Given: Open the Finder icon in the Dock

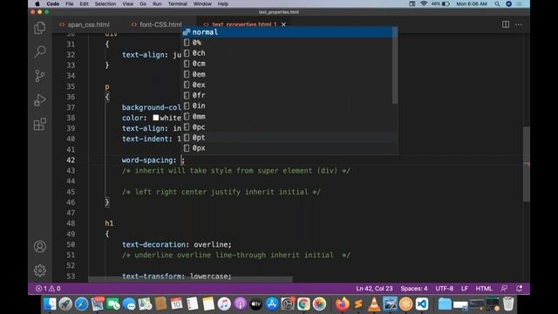Looking at the screenshot, I should click(50, 304).
